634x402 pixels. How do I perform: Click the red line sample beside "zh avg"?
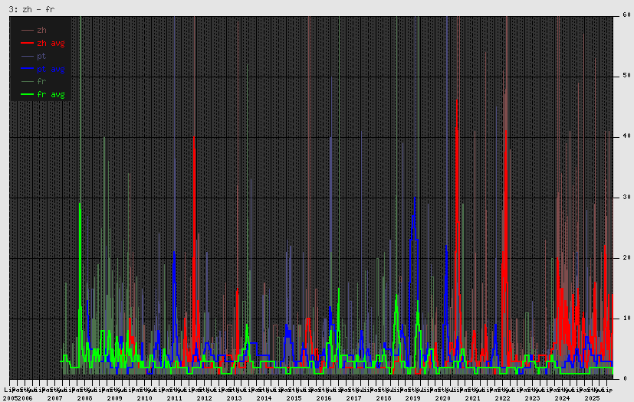coord(27,43)
